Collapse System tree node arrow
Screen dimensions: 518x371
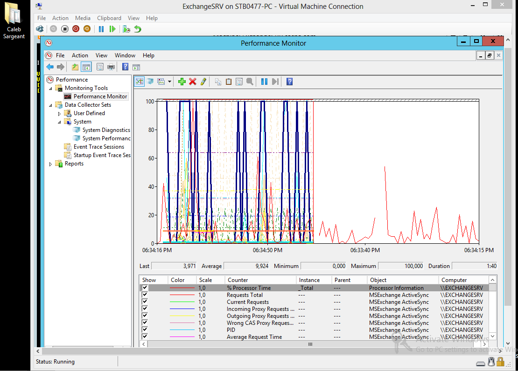point(59,122)
